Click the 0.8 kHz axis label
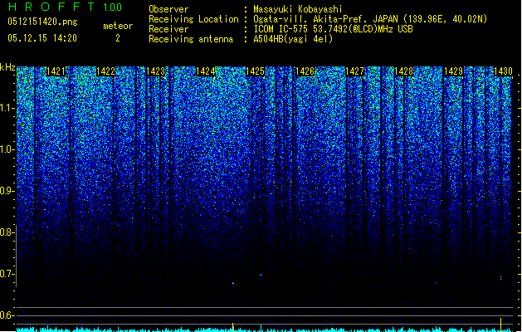The height and width of the screenshot is (332, 522). coord(7,232)
